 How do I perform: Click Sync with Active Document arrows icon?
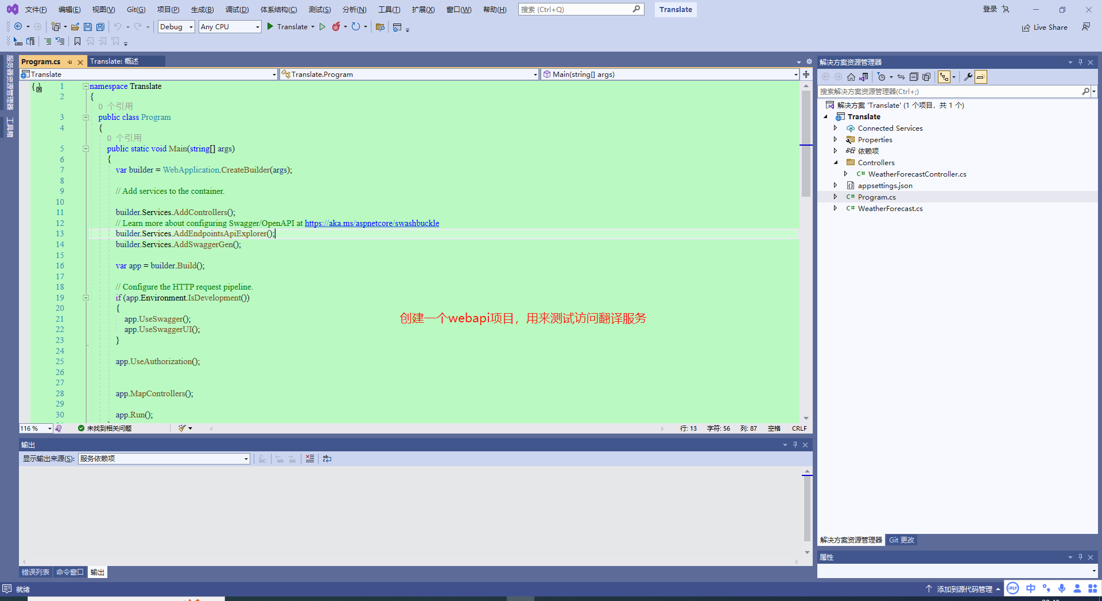(x=901, y=77)
